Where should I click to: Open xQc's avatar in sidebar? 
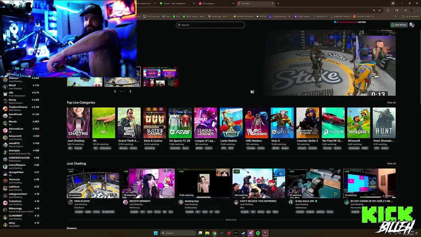coord(5,94)
